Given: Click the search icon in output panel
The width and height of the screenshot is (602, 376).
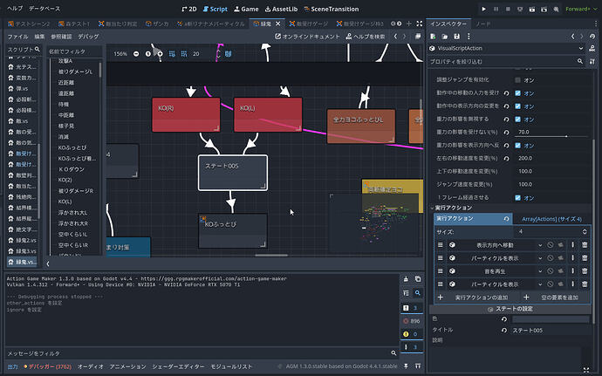Looking at the screenshot, I should pyautogui.click(x=418, y=293).
